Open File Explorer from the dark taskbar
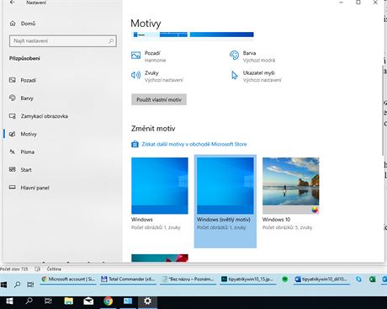Screen dimensions: 387x309 (68, 301)
